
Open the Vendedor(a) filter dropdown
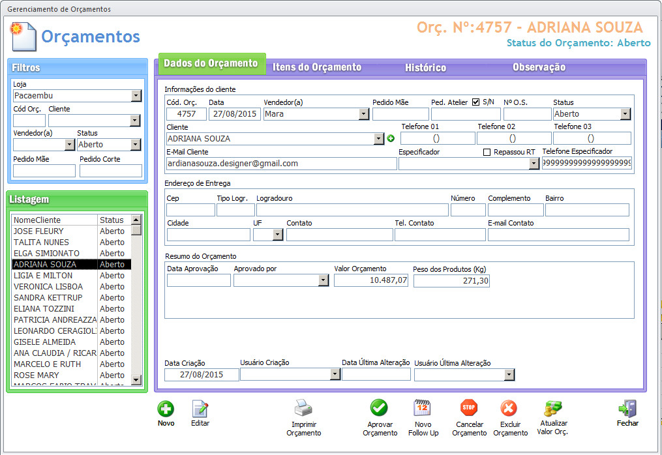tap(70, 145)
